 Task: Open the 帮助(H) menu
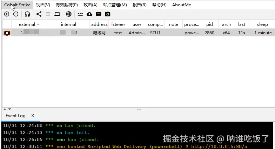tap(159, 5)
